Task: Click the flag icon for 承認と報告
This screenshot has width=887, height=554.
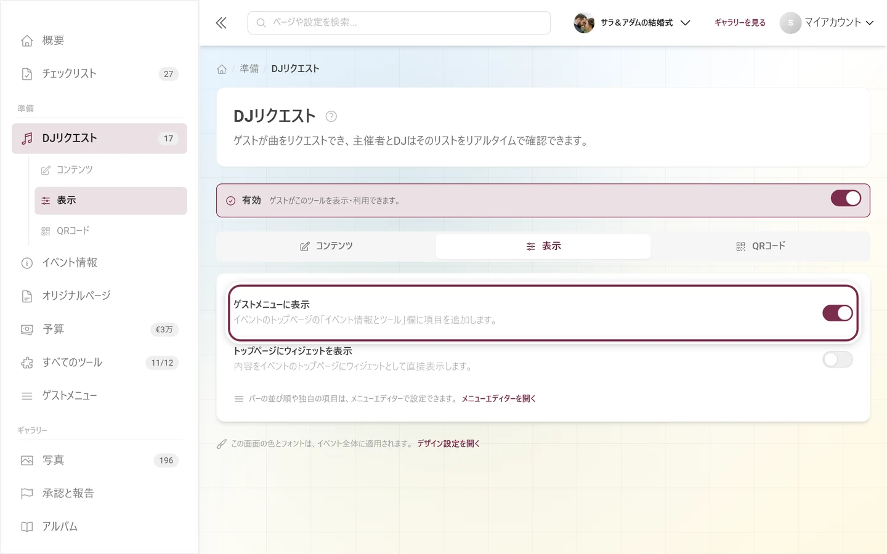Action: coord(27,494)
